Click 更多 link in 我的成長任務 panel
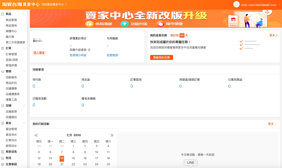 point(273,35)
